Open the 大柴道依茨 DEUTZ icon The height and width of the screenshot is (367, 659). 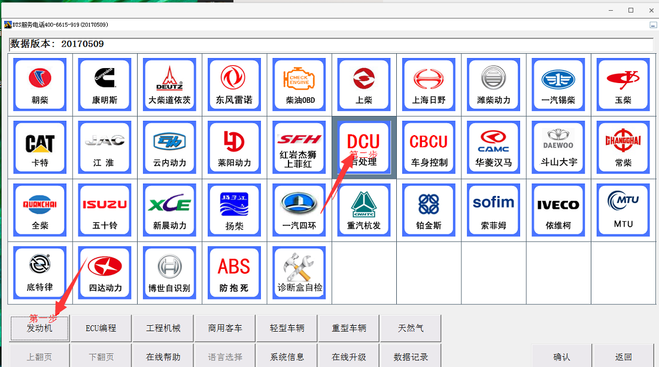point(169,84)
